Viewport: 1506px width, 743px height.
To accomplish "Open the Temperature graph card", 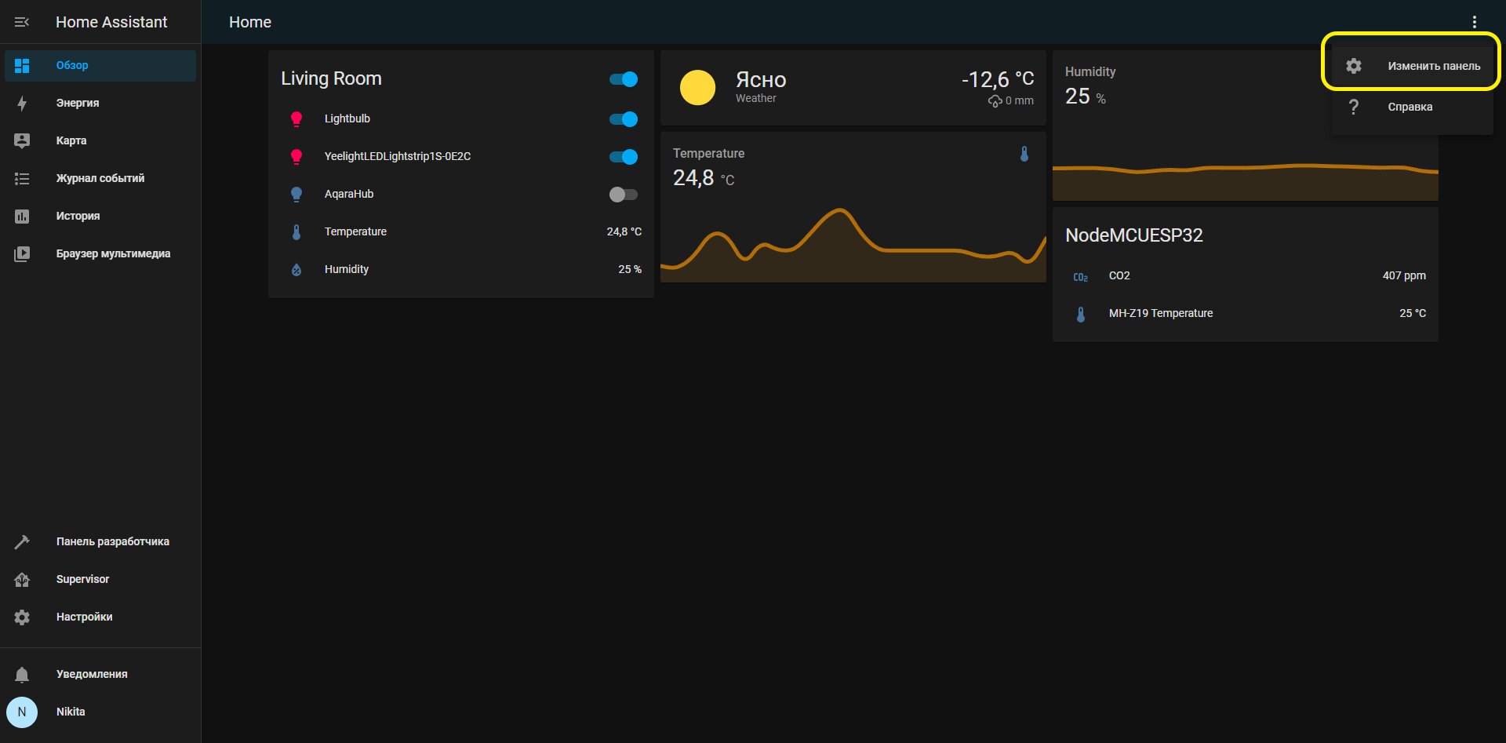I will (x=853, y=207).
